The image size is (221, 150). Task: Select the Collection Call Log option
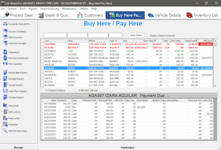tap(77, 90)
